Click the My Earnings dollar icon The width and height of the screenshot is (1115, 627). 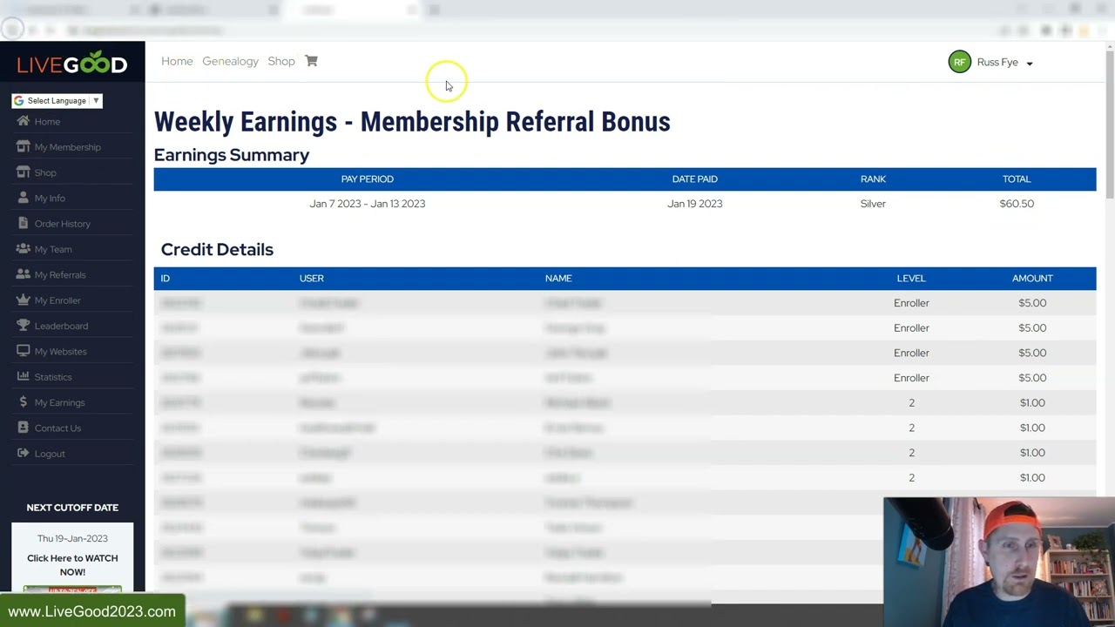pyautogui.click(x=24, y=402)
